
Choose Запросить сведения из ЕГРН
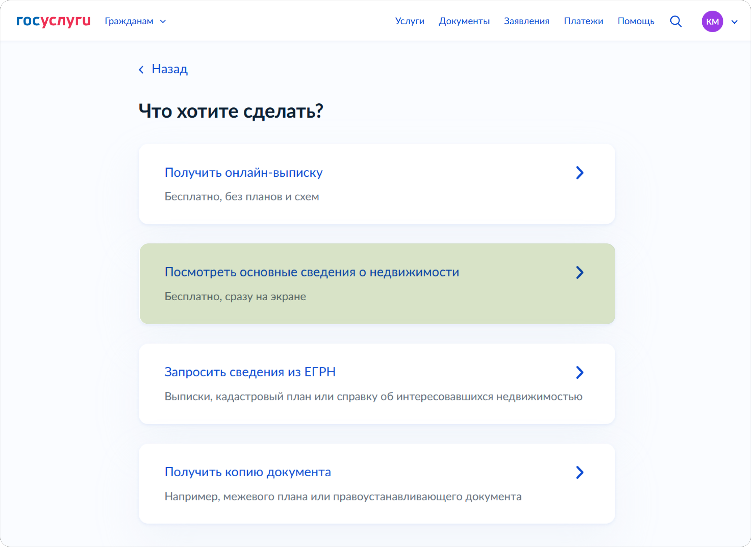click(250, 372)
